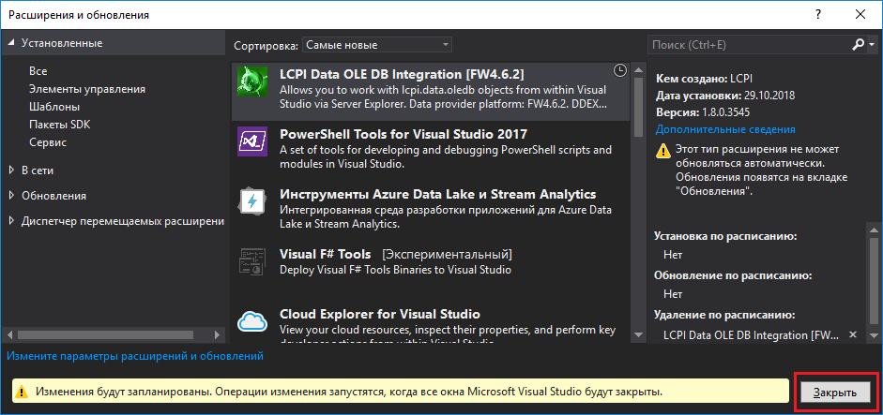
Task: Open the help question mark button
Action: click(x=817, y=15)
